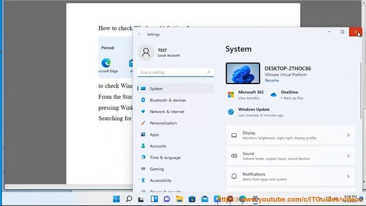
Task: Click the Gaming controller icon
Action: click(143, 169)
